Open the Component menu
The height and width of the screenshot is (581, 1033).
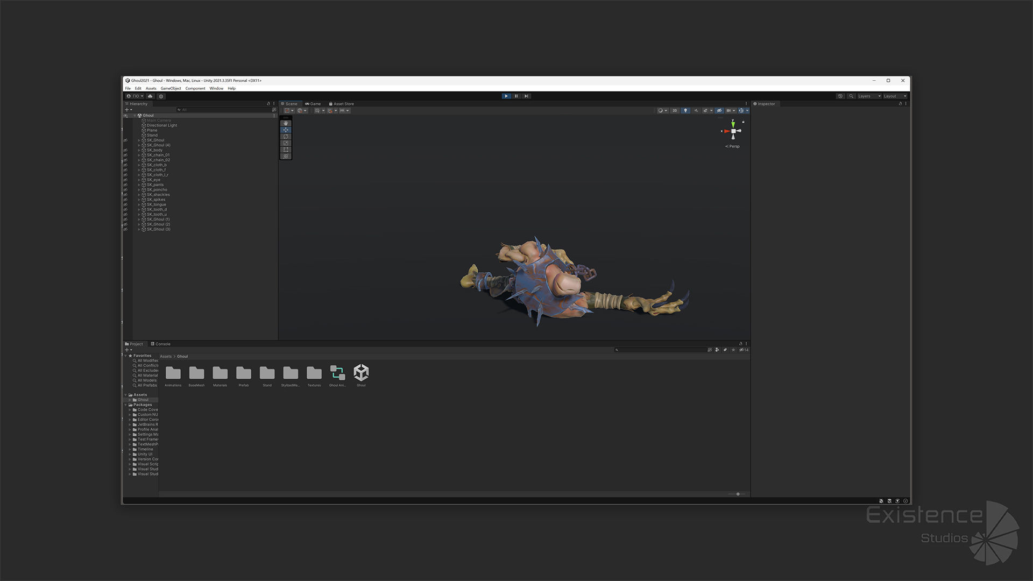pyautogui.click(x=195, y=88)
